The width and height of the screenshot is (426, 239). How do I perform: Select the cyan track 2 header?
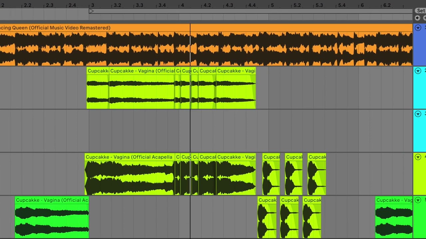point(420,88)
